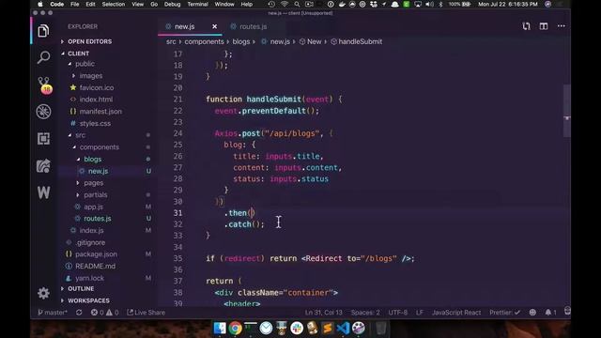
Task: Show errors and warnings count in status bar
Action: [x=104, y=313]
